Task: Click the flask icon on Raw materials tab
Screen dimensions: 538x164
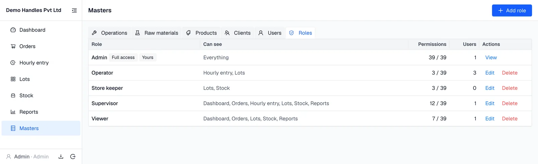Action: (x=138, y=33)
